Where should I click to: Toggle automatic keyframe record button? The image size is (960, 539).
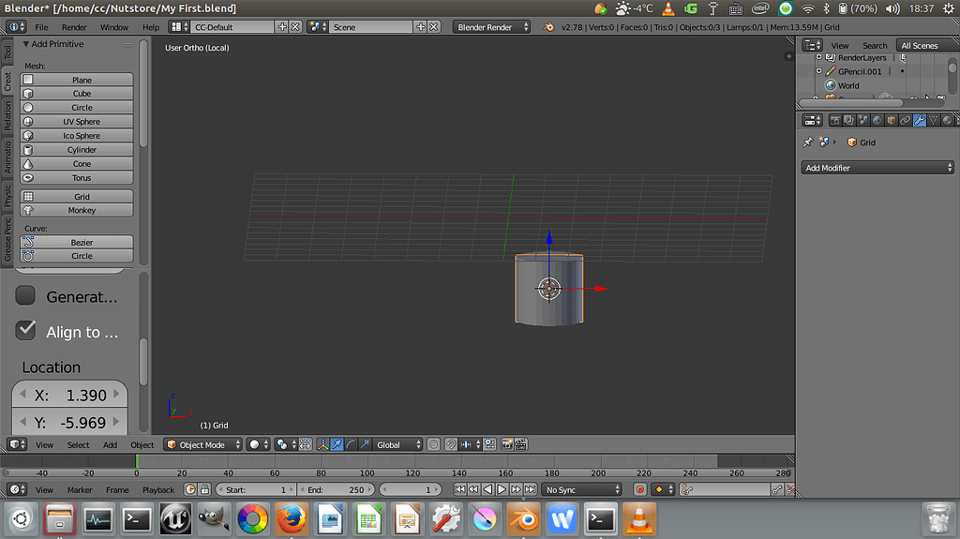640,489
